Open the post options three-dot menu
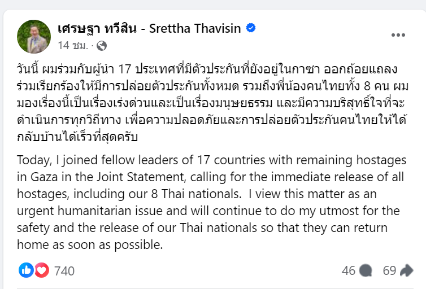This screenshot has height=289, width=426. [x=399, y=35]
